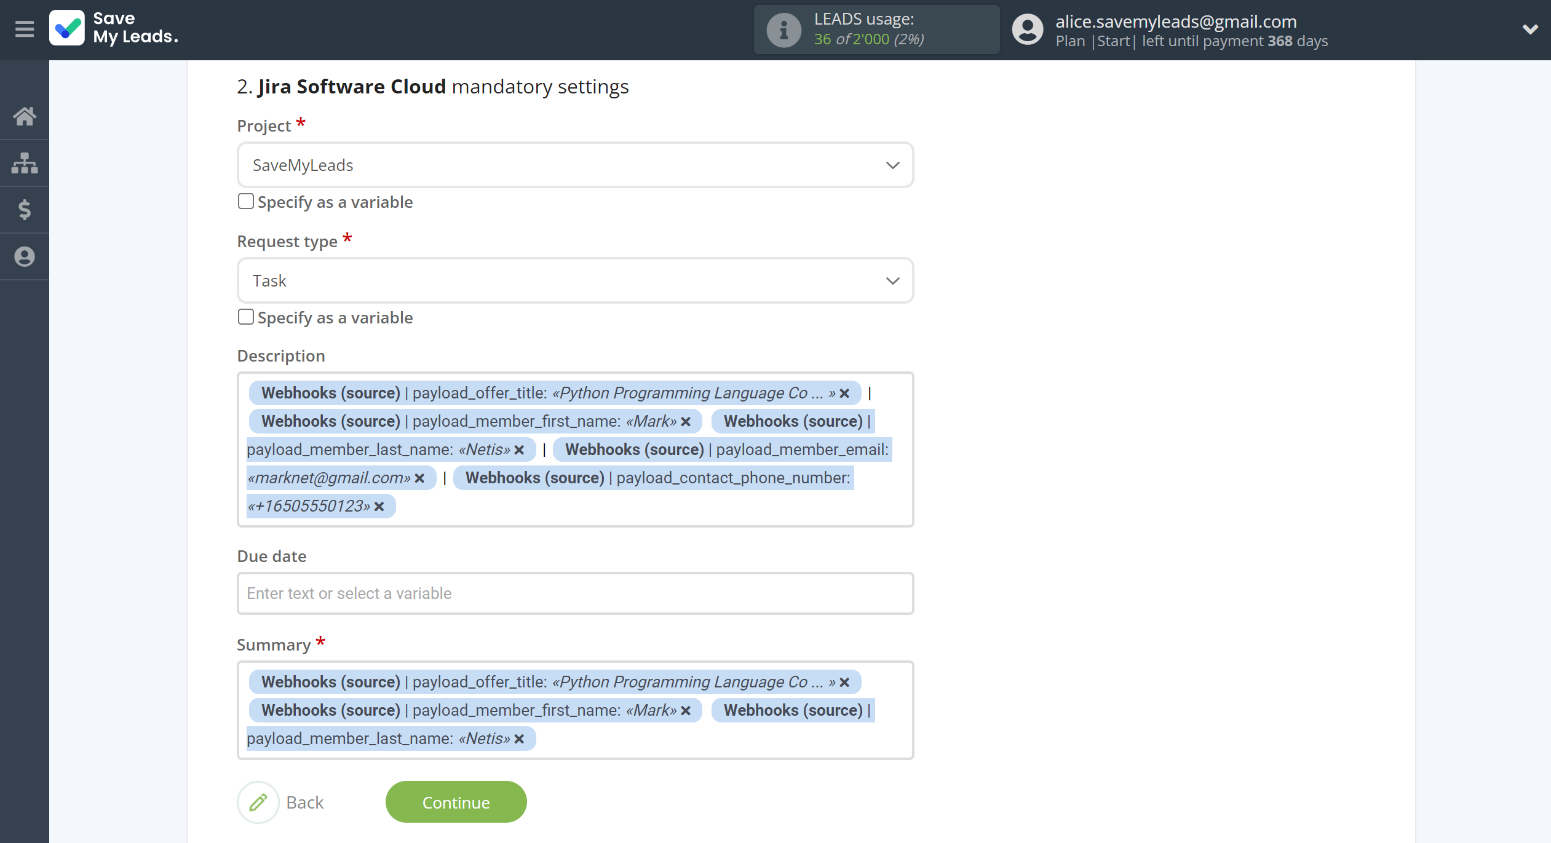Click the account avatar icon
The height and width of the screenshot is (843, 1551).
tap(1028, 30)
